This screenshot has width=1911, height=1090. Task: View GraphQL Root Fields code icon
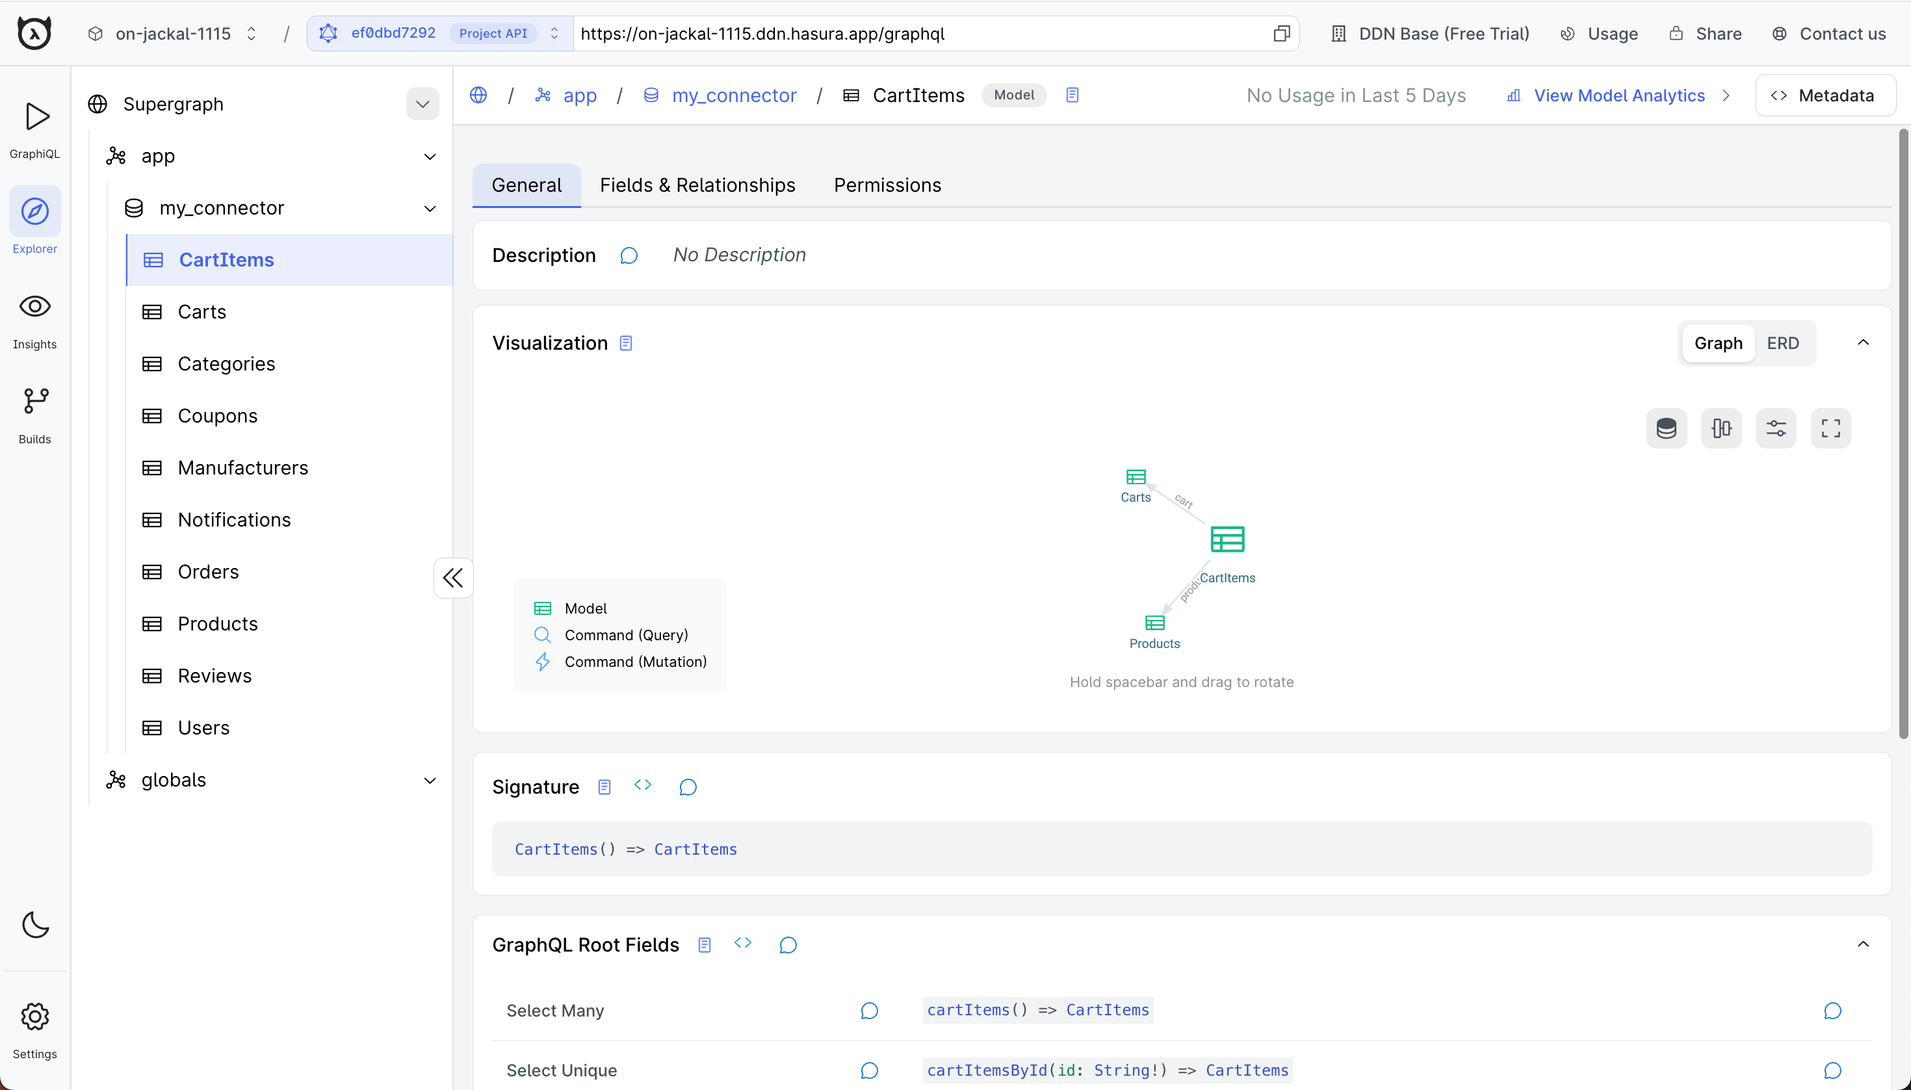(x=742, y=942)
